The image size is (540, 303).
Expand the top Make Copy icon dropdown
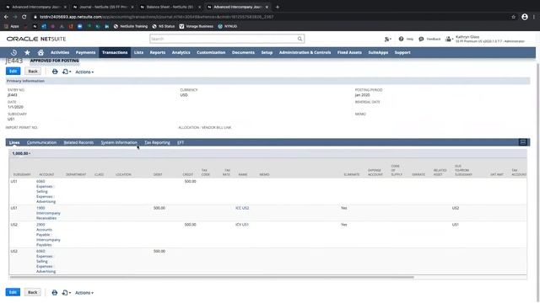pos(67,72)
